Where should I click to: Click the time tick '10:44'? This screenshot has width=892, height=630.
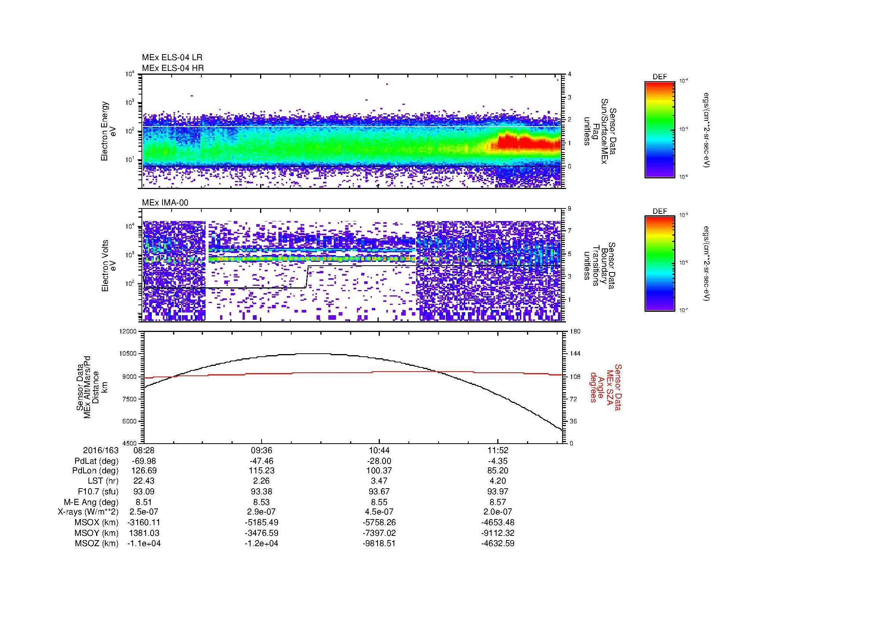point(379,450)
